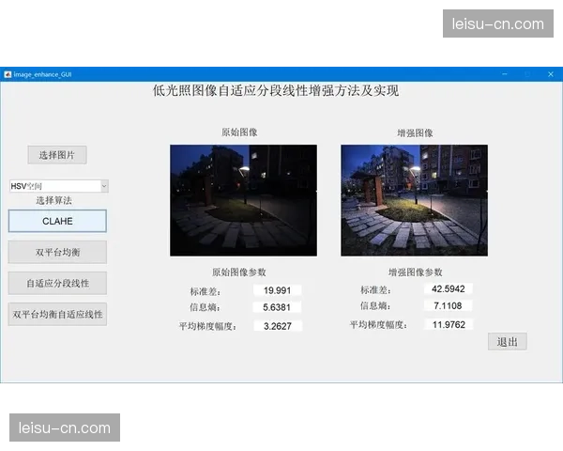The width and height of the screenshot is (563, 451).
Task: Select 自适应分段线性 enhancement
Action: pyautogui.click(x=57, y=283)
